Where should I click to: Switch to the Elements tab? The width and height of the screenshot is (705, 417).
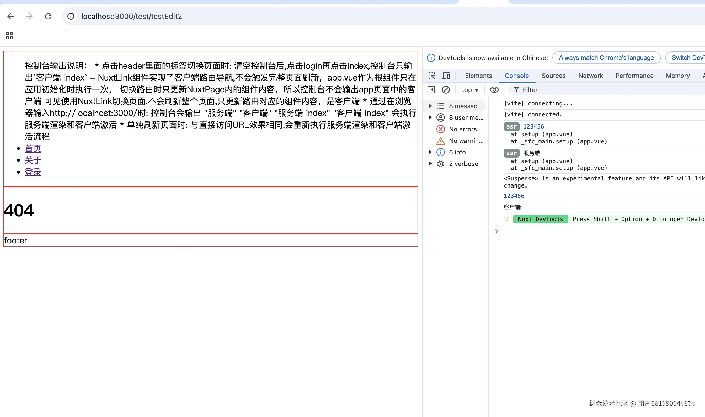click(x=478, y=76)
